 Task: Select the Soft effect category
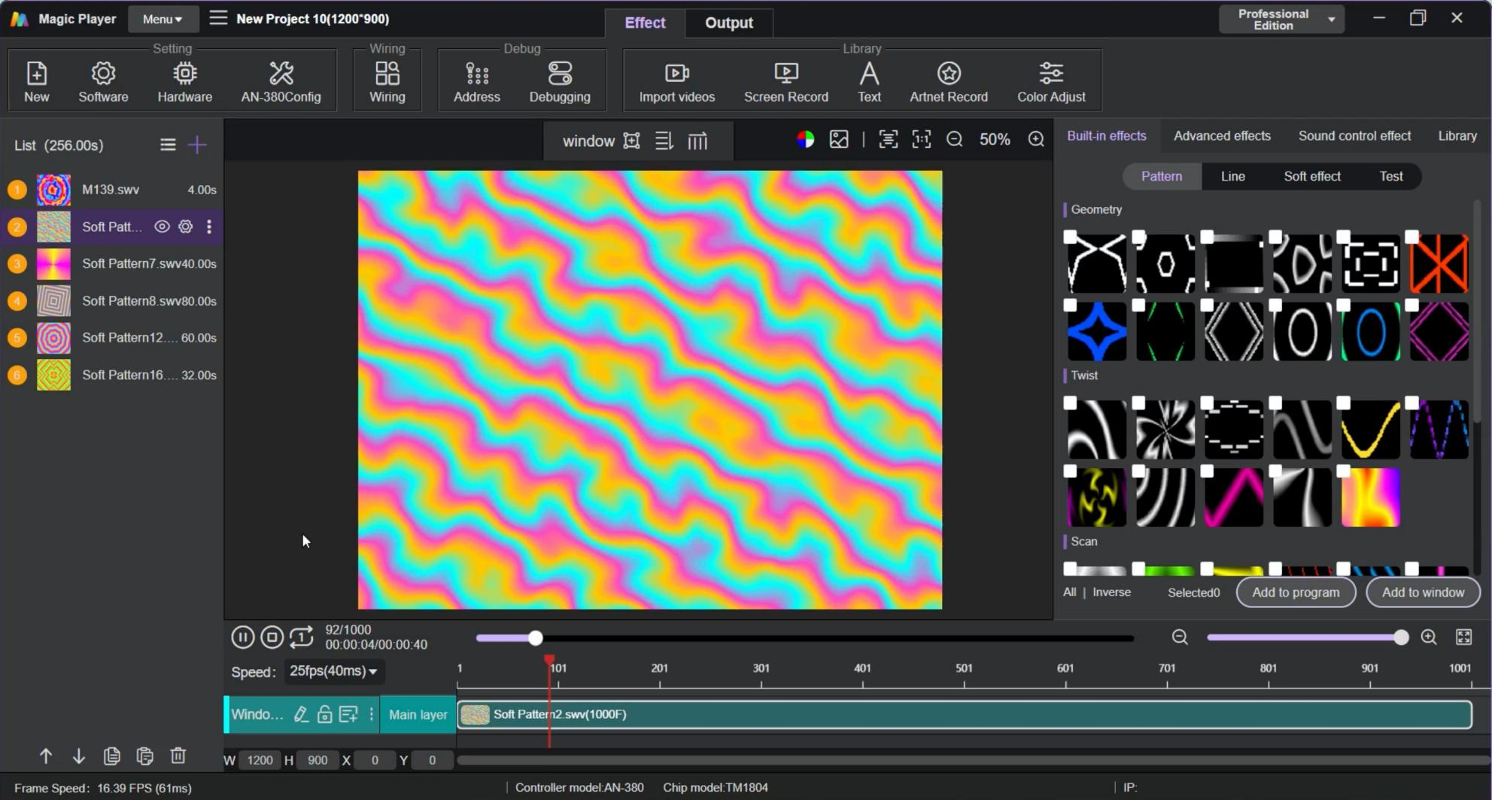[1311, 176]
